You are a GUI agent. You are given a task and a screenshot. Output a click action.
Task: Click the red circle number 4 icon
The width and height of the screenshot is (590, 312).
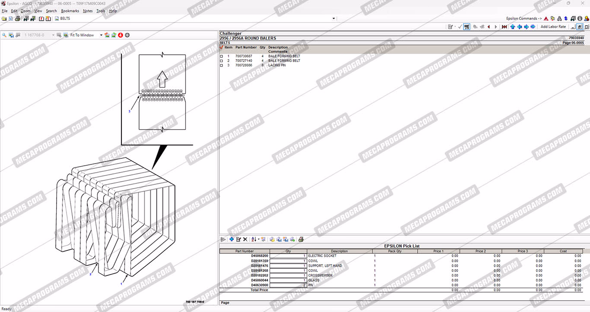[121, 35]
